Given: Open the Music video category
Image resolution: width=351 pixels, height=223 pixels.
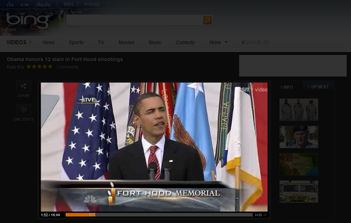Looking at the screenshot, I should [155, 42].
